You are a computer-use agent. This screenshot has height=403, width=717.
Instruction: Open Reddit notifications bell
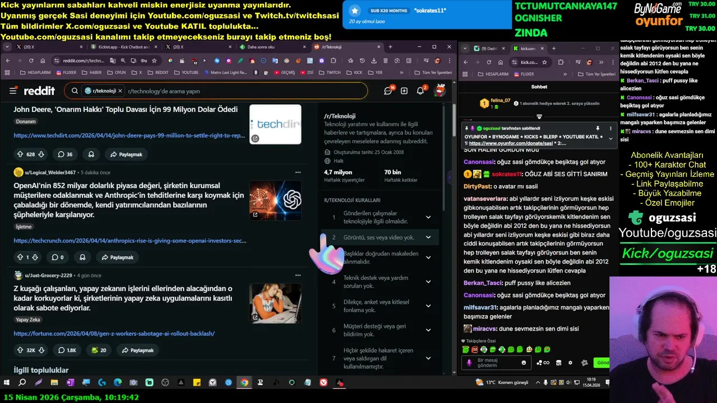[x=421, y=91]
